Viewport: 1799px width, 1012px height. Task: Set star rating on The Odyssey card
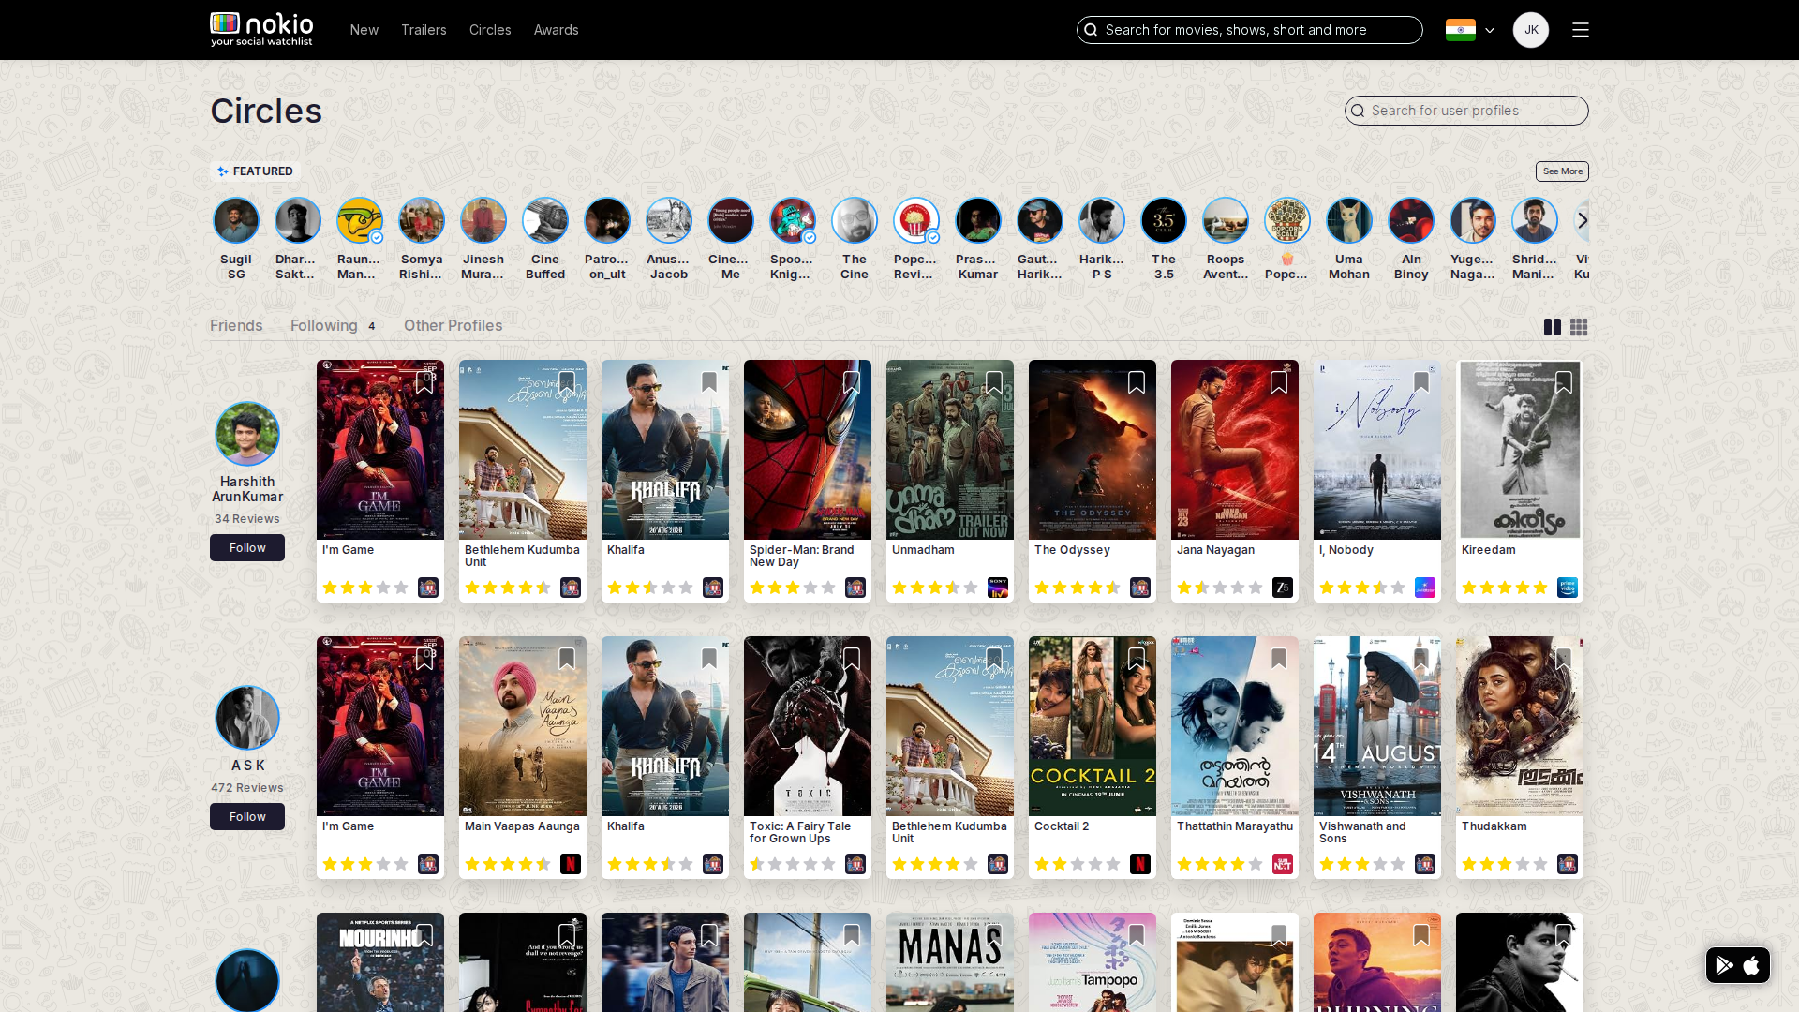click(x=1078, y=588)
